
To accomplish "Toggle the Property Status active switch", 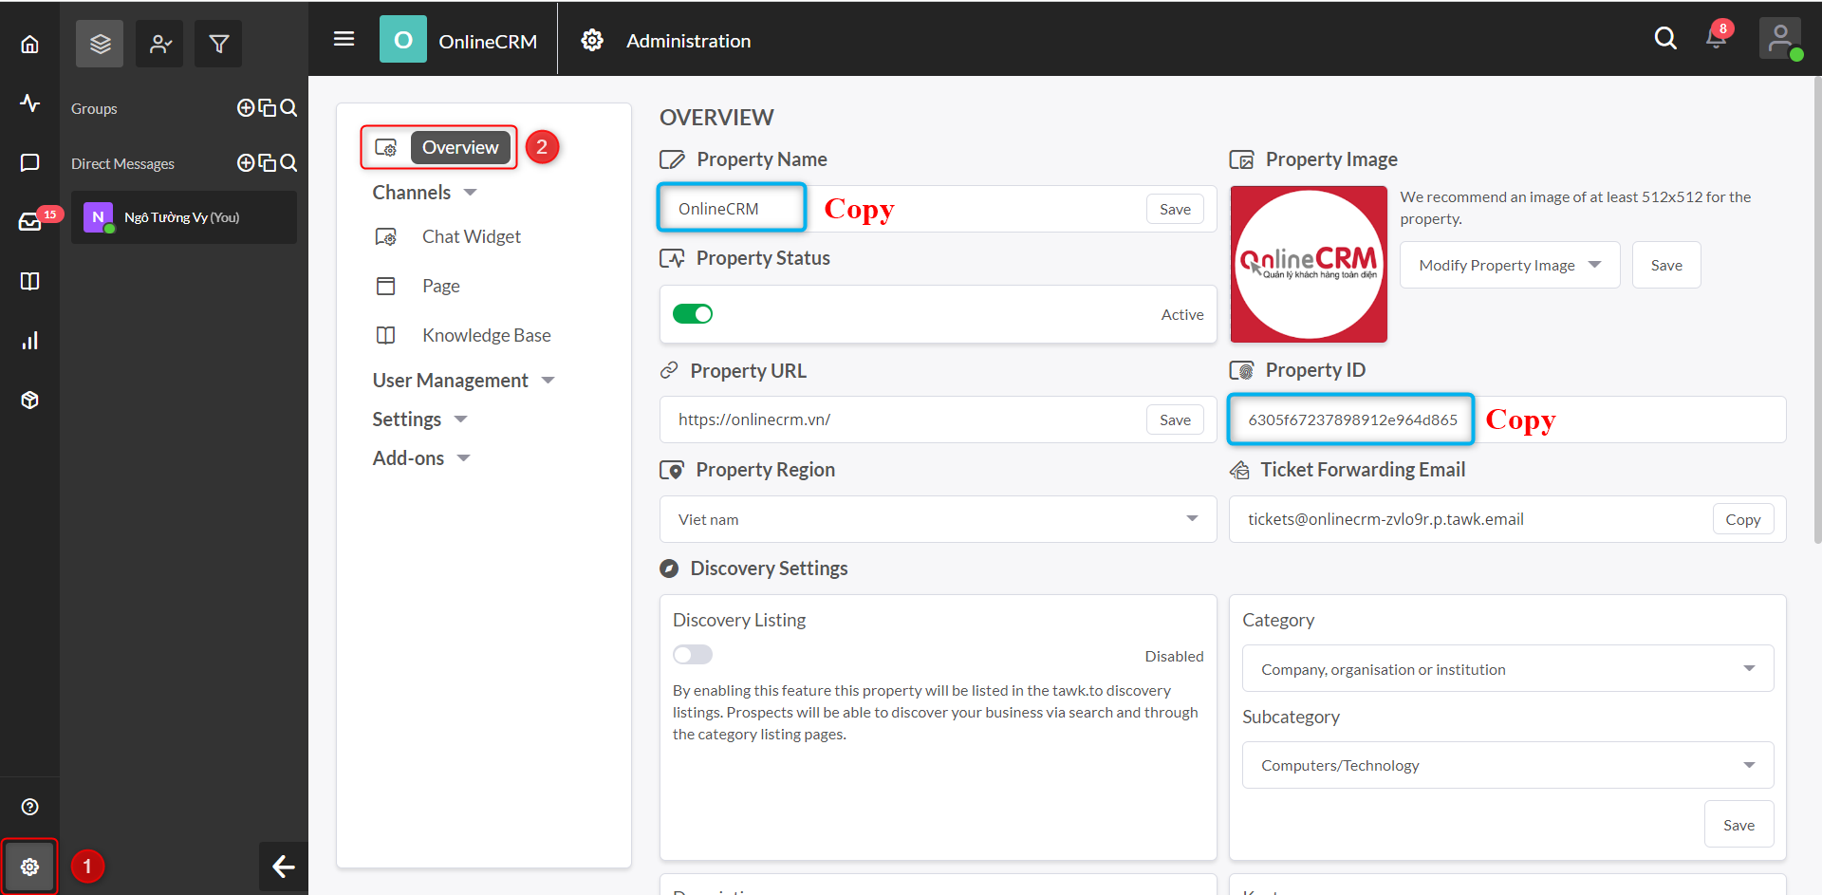I will [693, 314].
